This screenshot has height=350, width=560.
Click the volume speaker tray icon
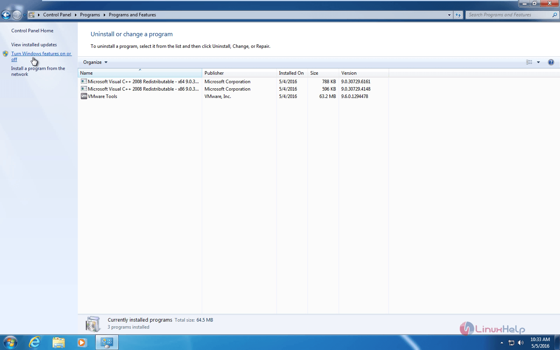point(521,343)
